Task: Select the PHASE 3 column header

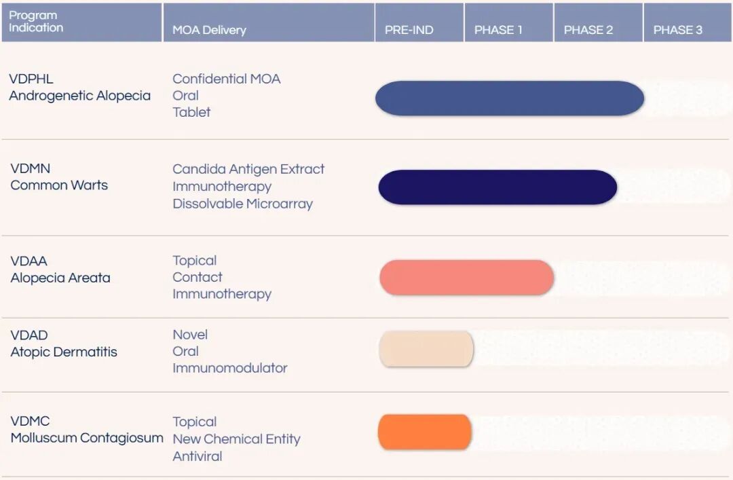Action: [677, 30]
